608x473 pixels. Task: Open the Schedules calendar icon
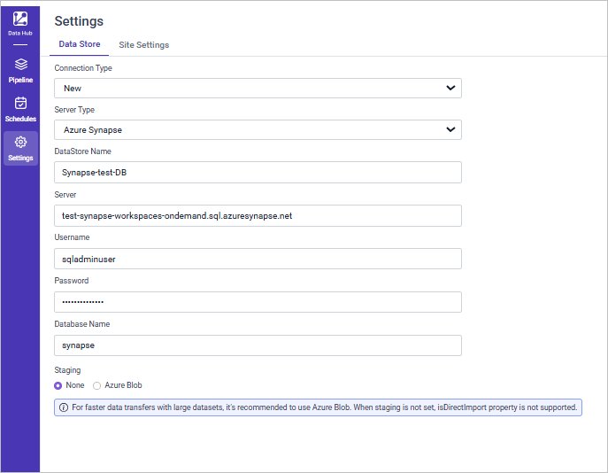click(x=20, y=103)
